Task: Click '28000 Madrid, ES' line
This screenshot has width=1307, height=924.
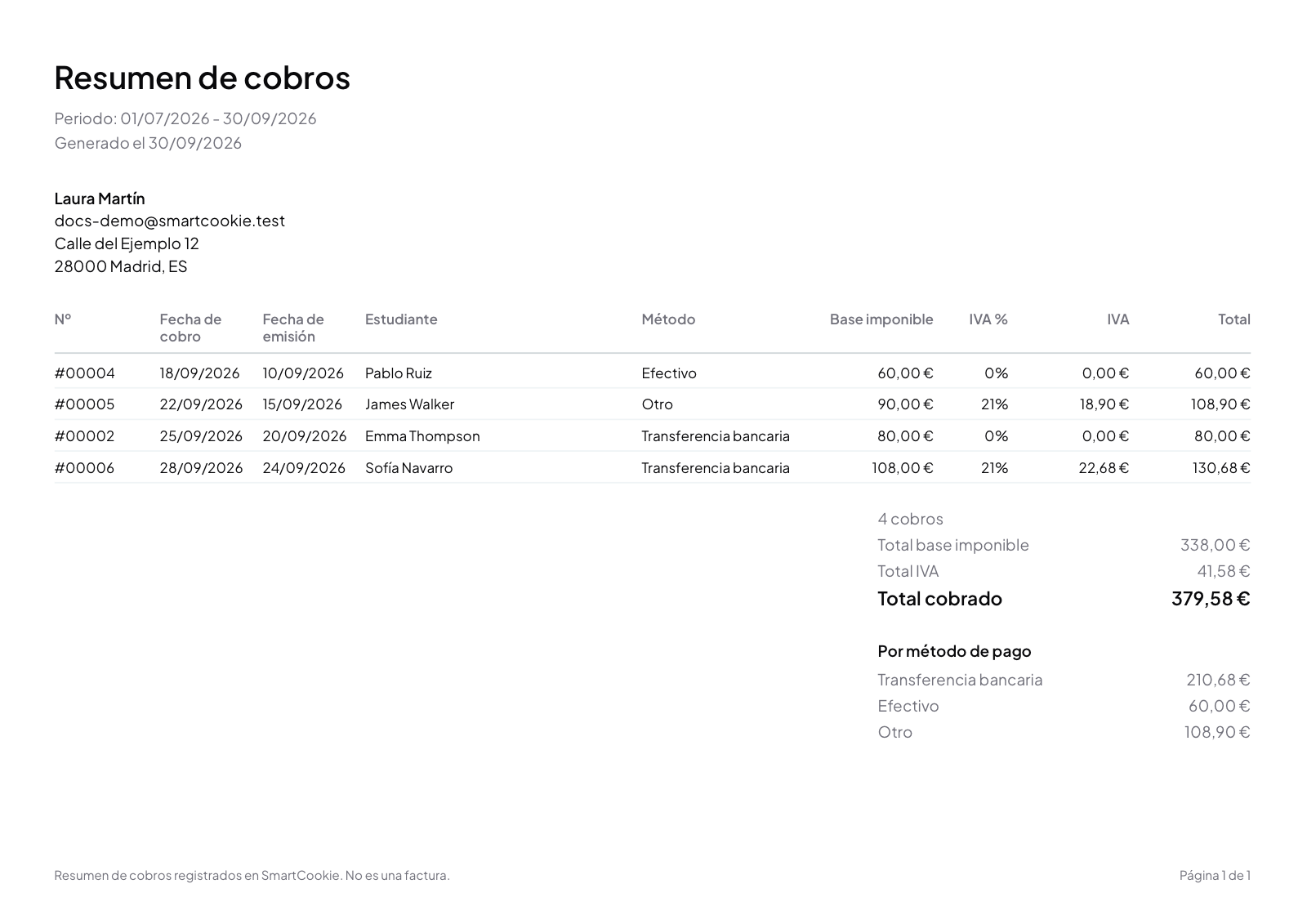Action: (121, 266)
